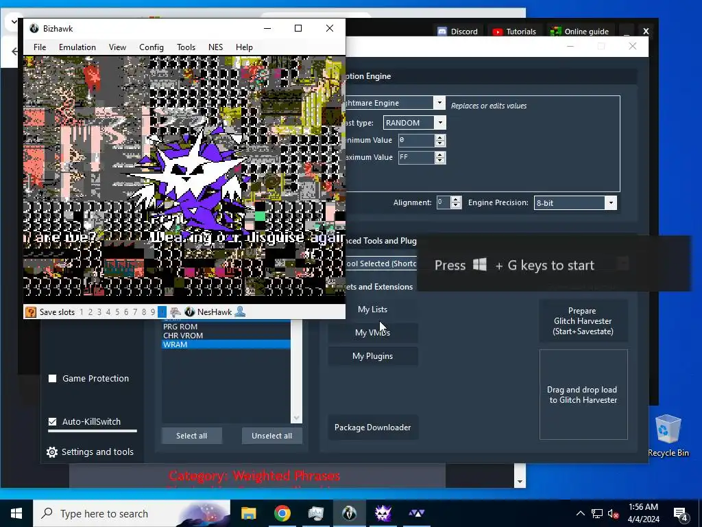Click the muted volume tray icon

(614, 513)
